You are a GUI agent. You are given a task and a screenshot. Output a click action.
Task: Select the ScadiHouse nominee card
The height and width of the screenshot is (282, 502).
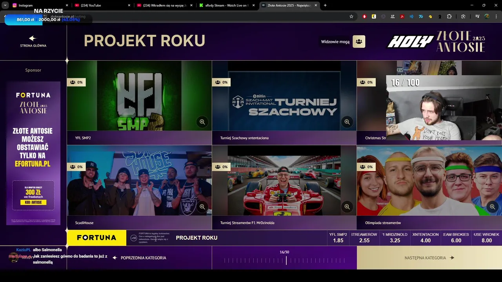click(x=139, y=188)
